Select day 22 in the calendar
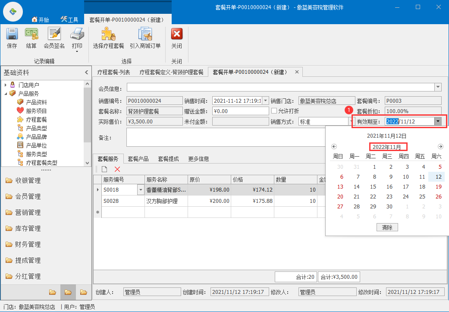Screen dimensions: 449x312 pyautogui.click(x=373, y=196)
